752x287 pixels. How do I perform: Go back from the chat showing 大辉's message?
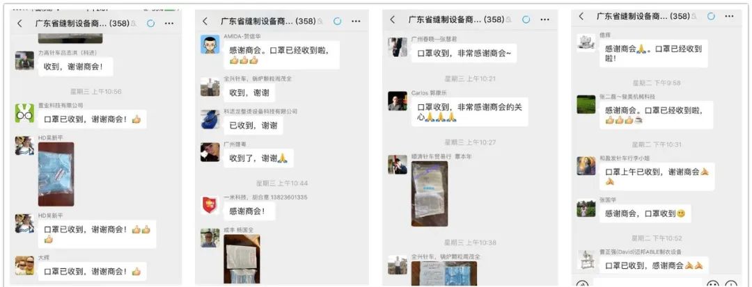pyautogui.click(x=19, y=23)
